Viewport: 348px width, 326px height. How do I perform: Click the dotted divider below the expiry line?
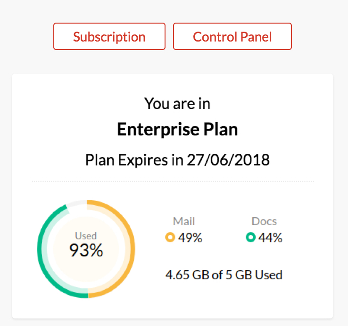tap(173, 181)
